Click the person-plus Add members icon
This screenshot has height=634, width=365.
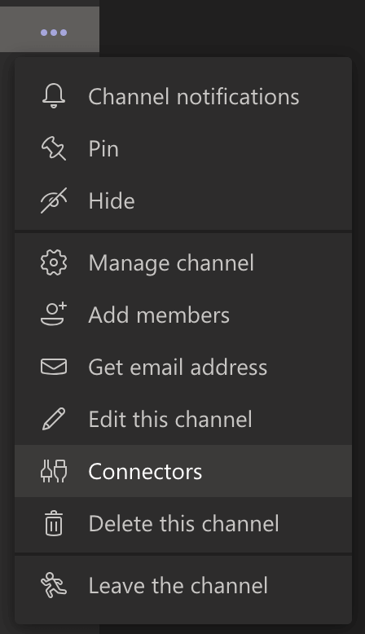[54, 315]
